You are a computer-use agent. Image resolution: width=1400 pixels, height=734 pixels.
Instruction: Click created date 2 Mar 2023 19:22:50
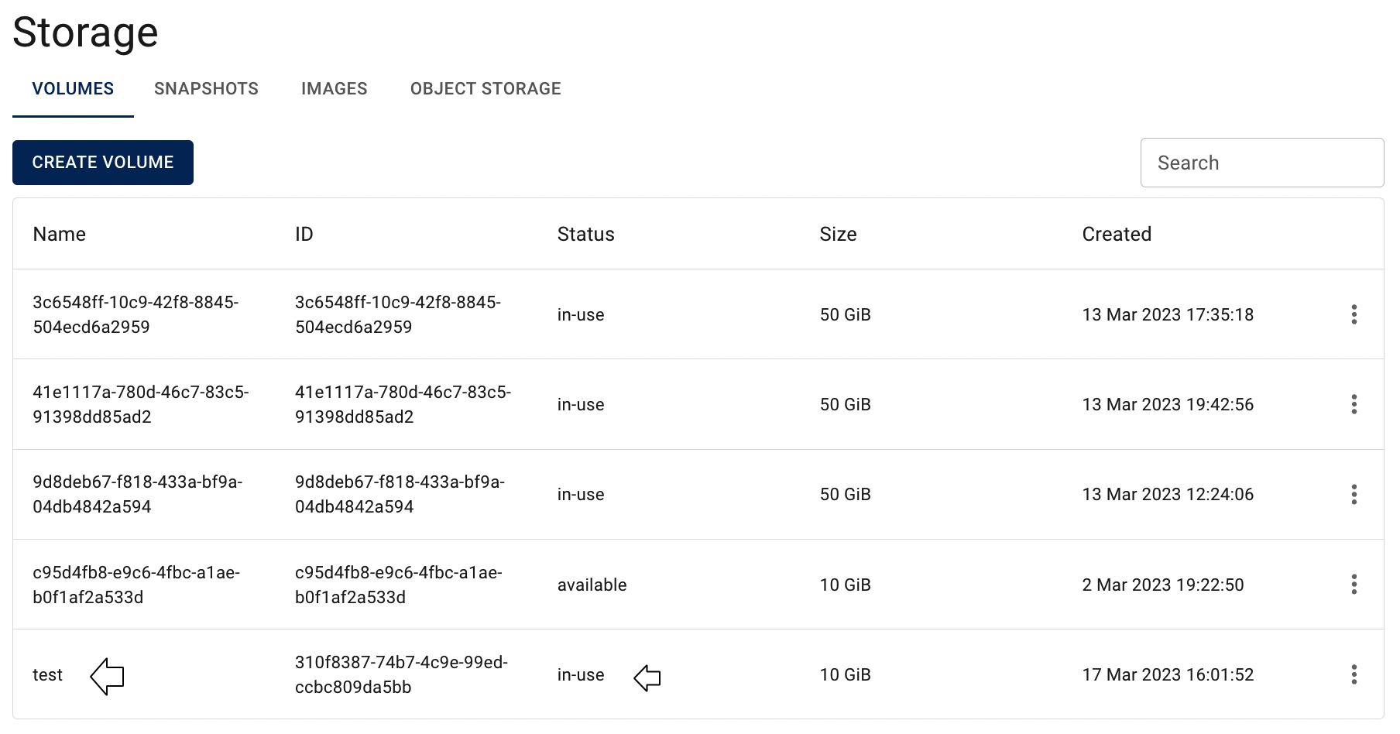1163,585
